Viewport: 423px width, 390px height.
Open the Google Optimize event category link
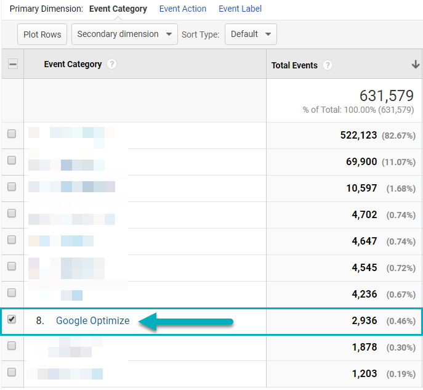92,320
